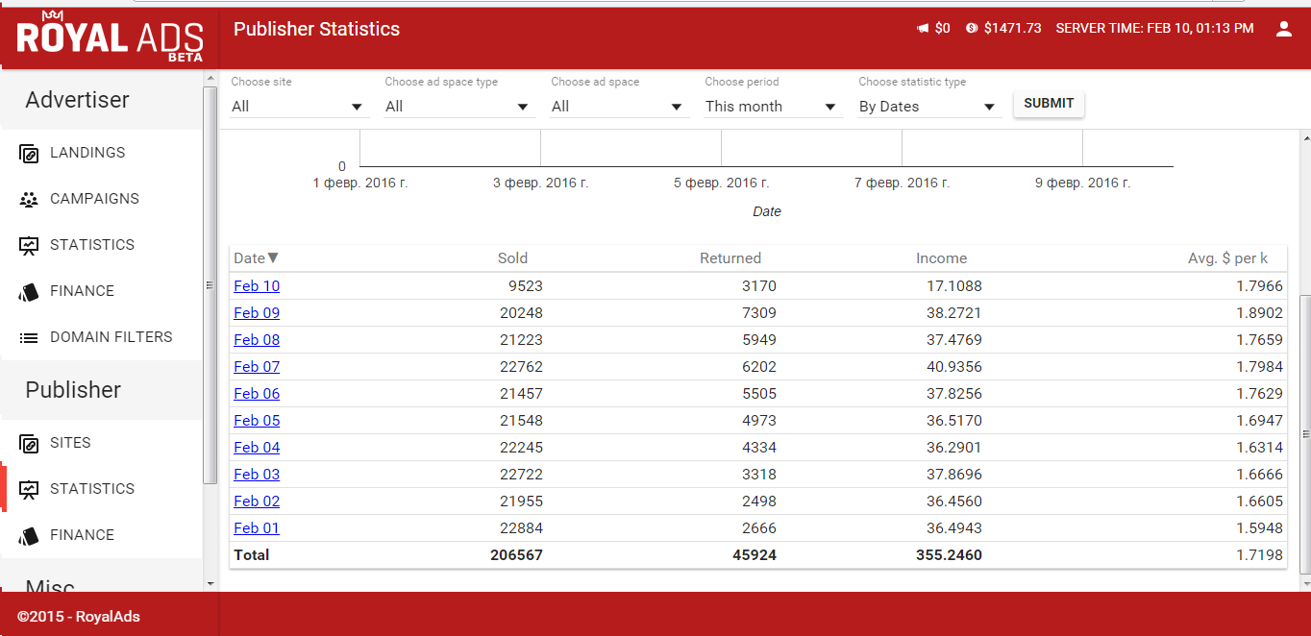Click Publisher Finance wallet icon
The height and width of the screenshot is (636, 1311).
click(x=29, y=535)
